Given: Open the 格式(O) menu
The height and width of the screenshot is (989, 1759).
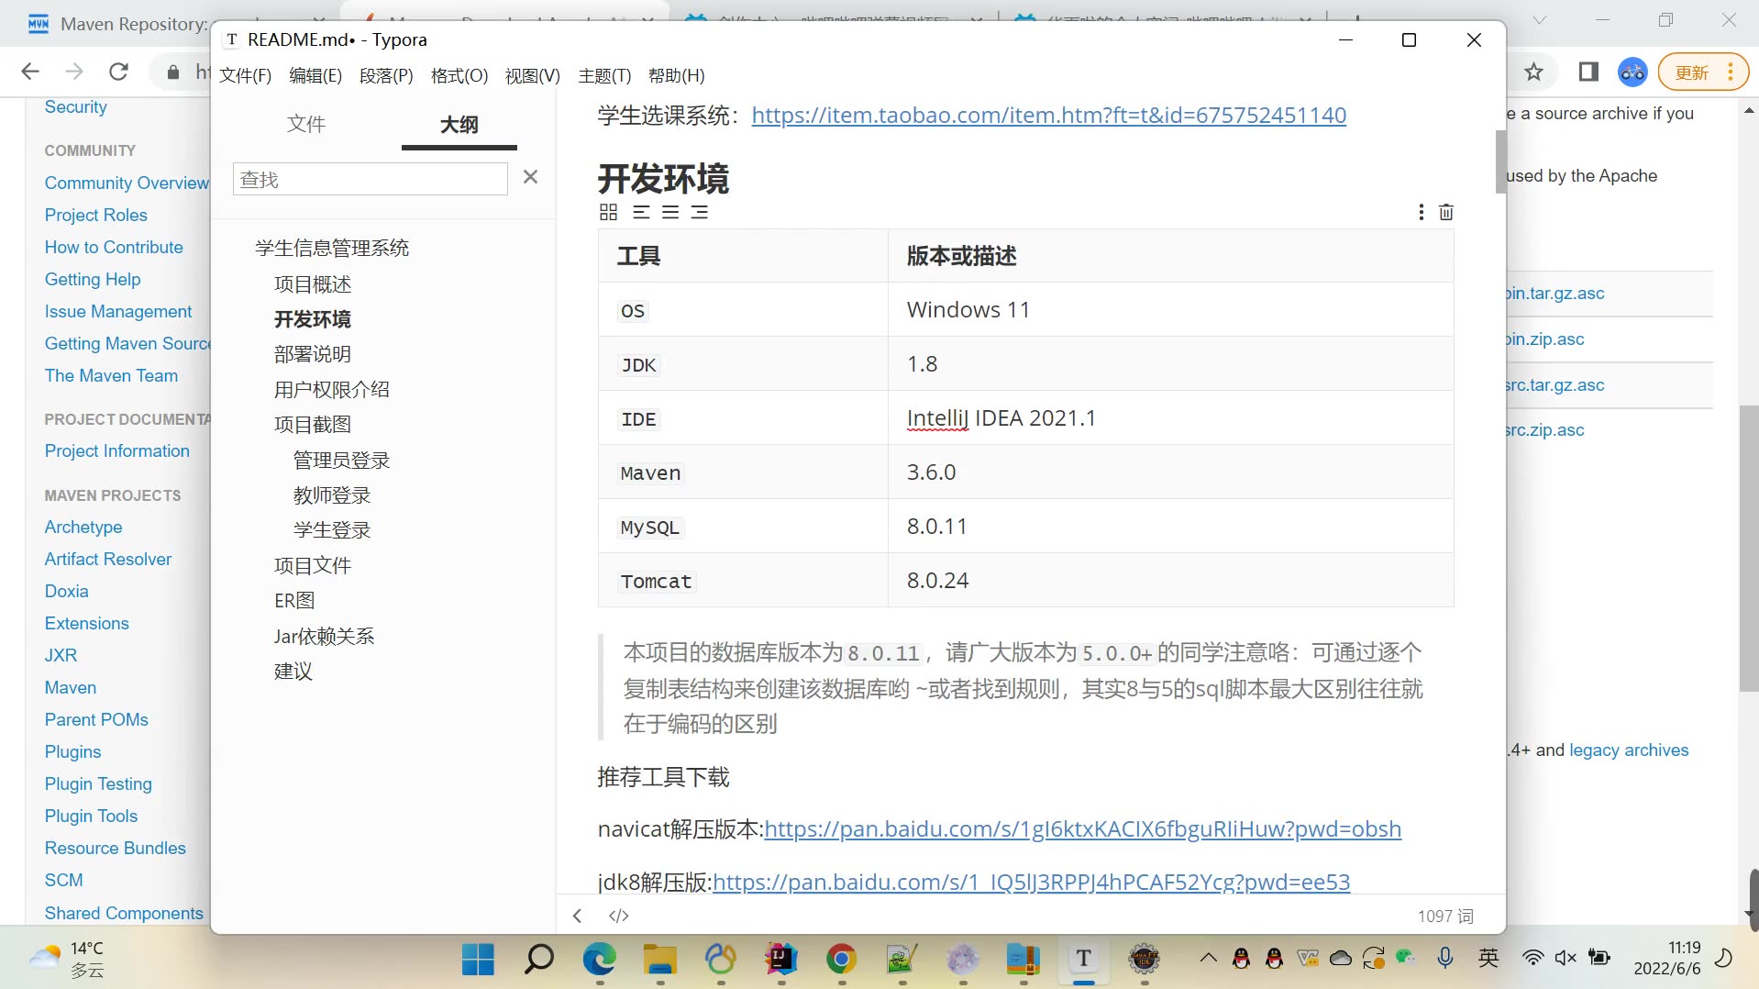Looking at the screenshot, I should pyautogui.click(x=459, y=76).
